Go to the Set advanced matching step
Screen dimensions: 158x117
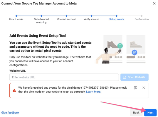click(41, 21)
